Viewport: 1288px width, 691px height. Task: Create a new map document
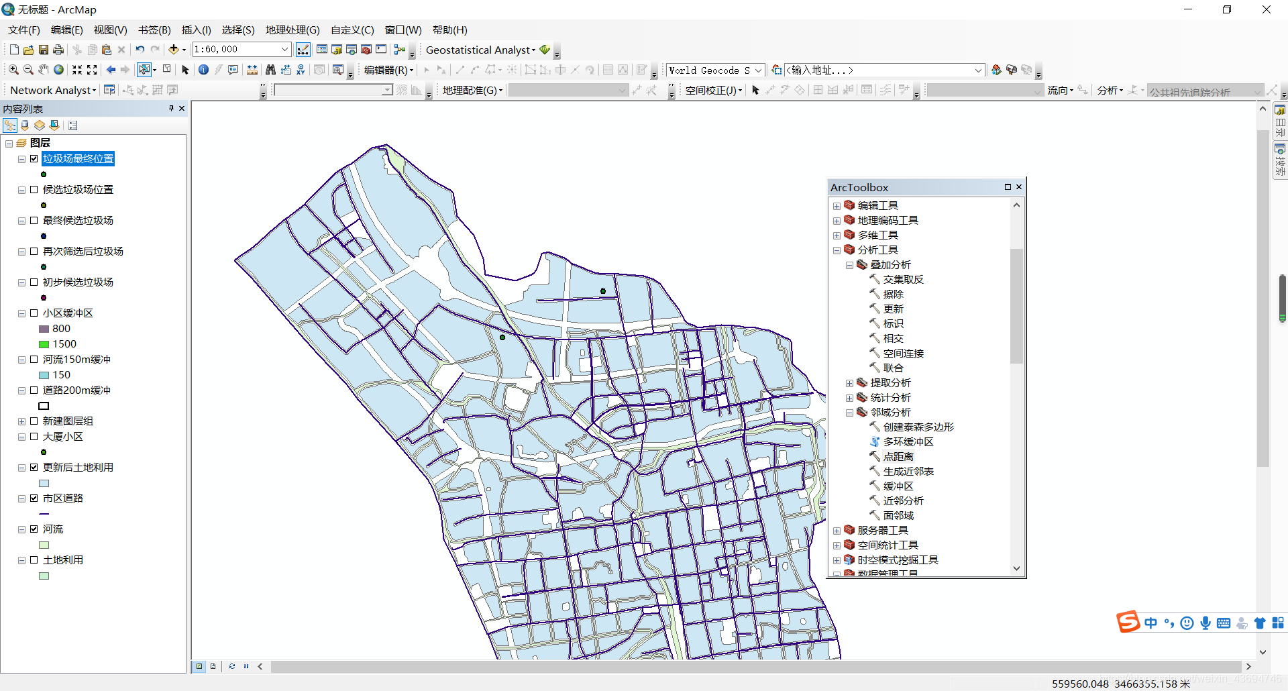coord(14,50)
